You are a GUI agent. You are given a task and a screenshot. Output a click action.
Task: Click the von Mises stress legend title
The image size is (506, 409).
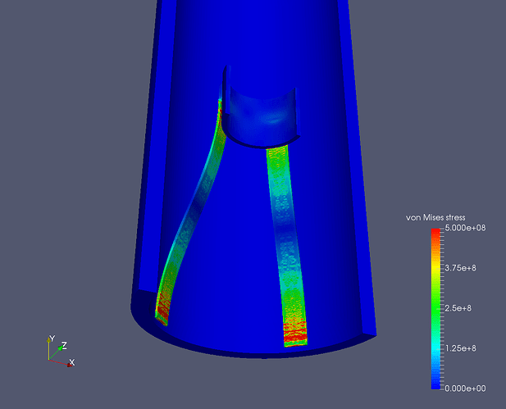(435, 218)
